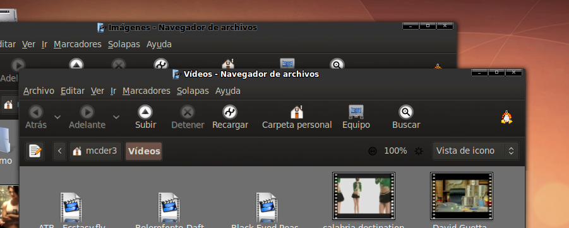Minimize the Vídeos window
This screenshot has width=569, height=228.
tap(479, 72)
